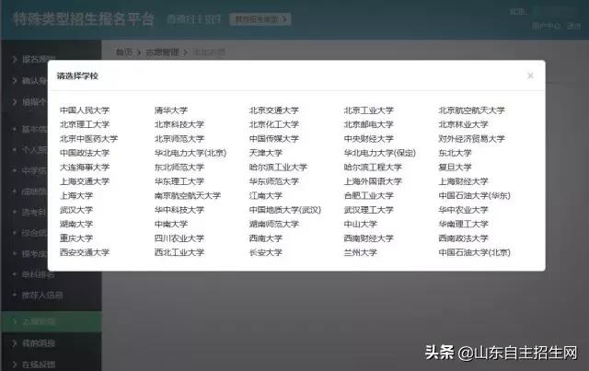Choose 华北电力大学(北京)
The height and width of the screenshot is (371, 589).
tap(191, 153)
